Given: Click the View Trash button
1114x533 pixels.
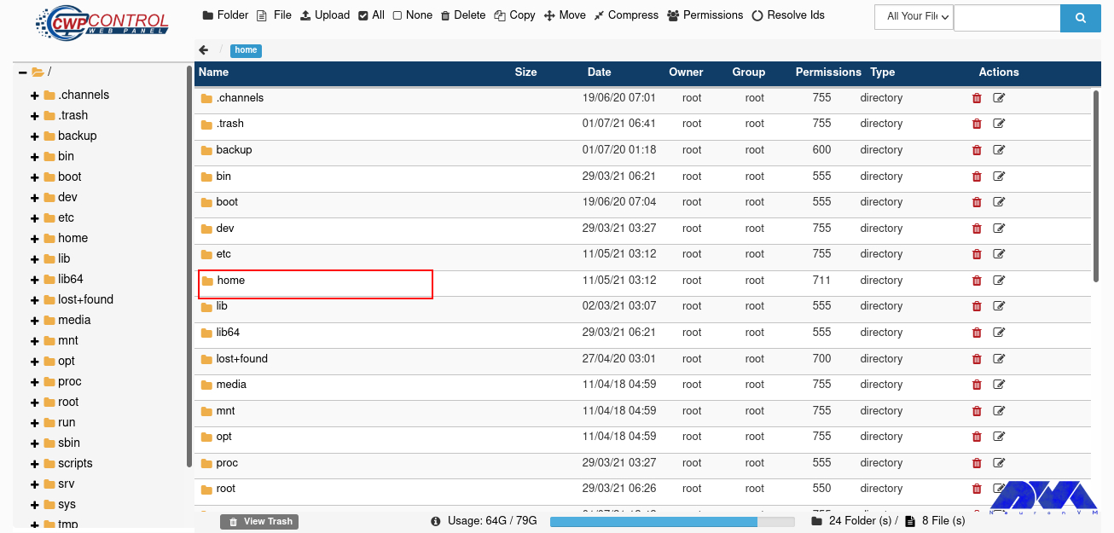Looking at the screenshot, I should pyautogui.click(x=259, y=521).
